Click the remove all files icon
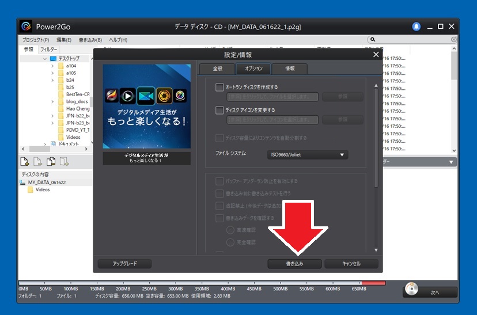The image size is (477, 315). point(51,161)
